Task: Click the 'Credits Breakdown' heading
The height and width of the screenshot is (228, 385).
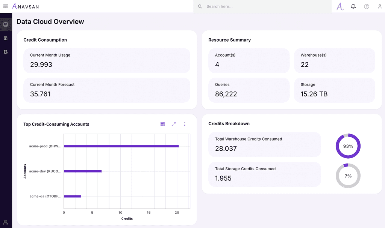Action: coord(229,124)
